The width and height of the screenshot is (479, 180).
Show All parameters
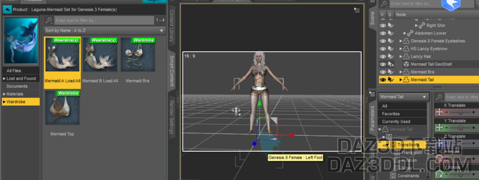coord(402,106)
